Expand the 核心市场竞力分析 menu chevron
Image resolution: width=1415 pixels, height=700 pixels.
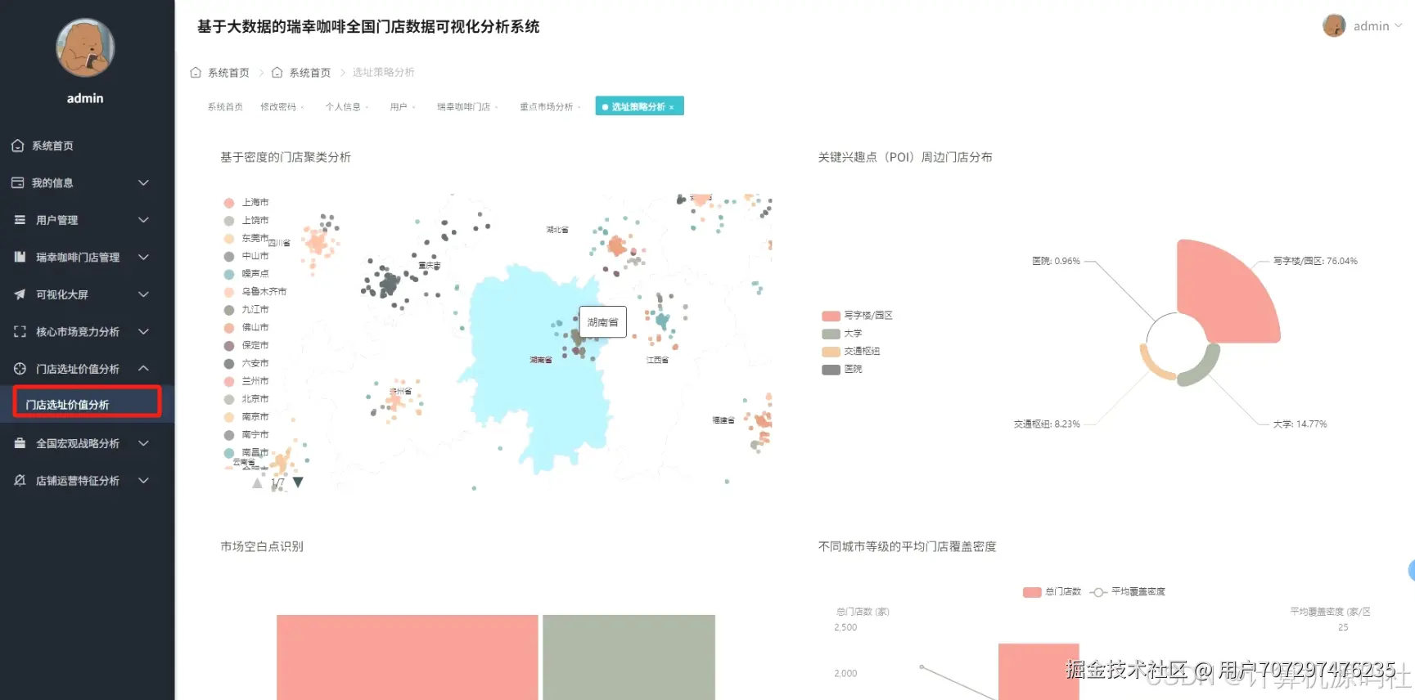pyautogui.click(x=143, y=331)
